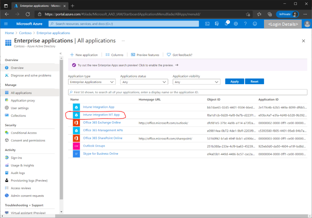Click the Skype for Business Online icon
The width and height of the screenshot is (312, 218).
point(76,153)
